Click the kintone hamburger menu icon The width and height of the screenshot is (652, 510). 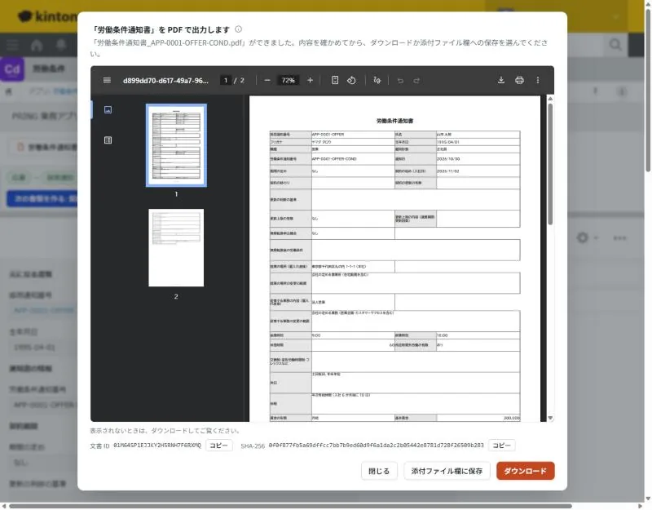(12, 45)
